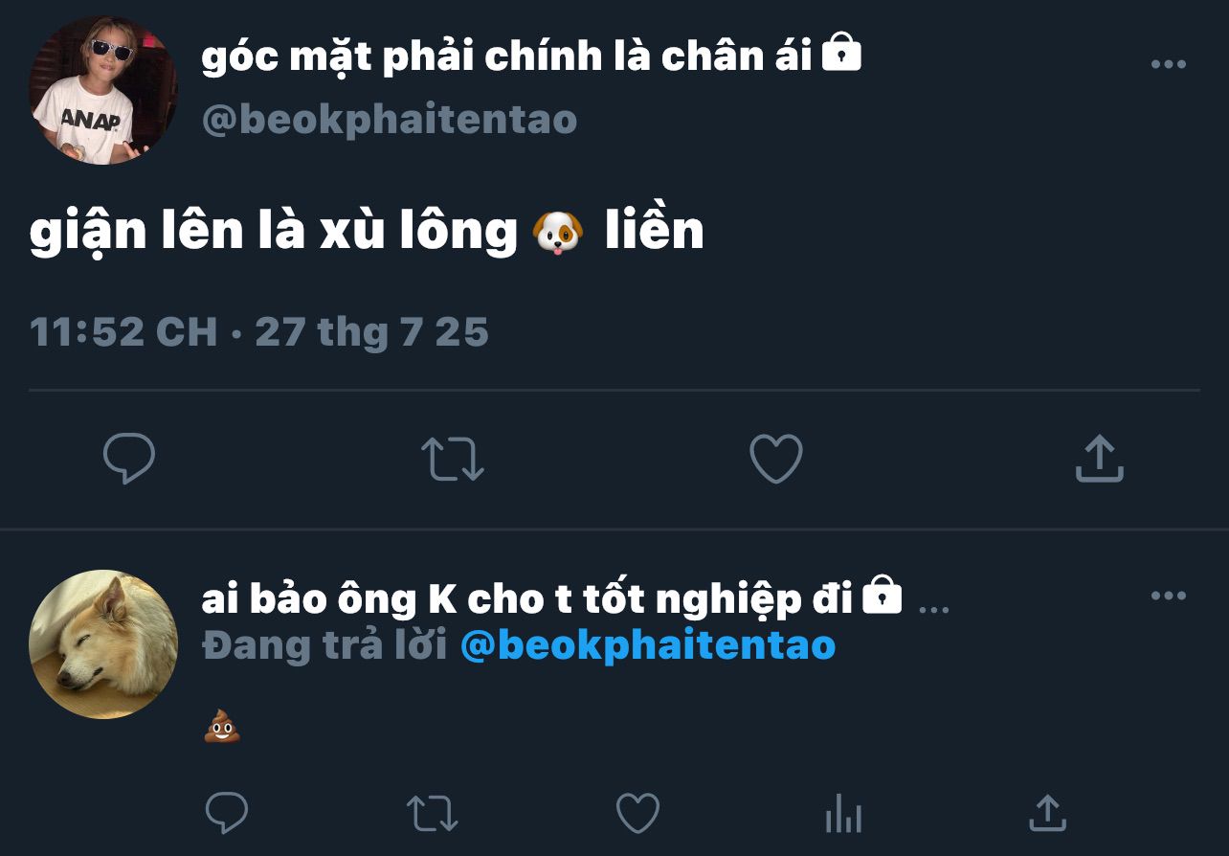The image size is (1229, 856).
Task: View analytics of the reply tweet
Action: tap(843, 815)
